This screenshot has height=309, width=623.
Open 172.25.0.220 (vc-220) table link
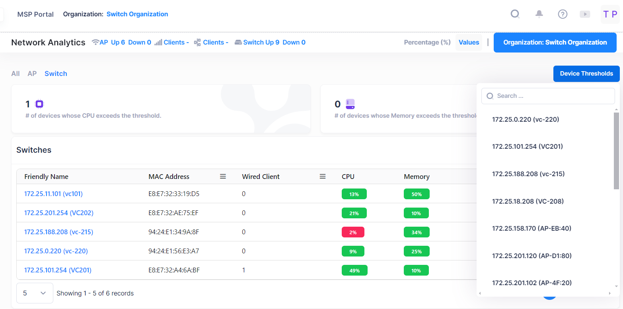56,251
